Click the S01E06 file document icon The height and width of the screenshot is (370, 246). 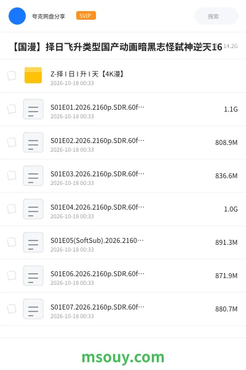coord(33,276)
